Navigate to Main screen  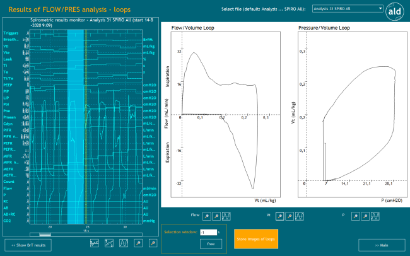coord(382,244)
